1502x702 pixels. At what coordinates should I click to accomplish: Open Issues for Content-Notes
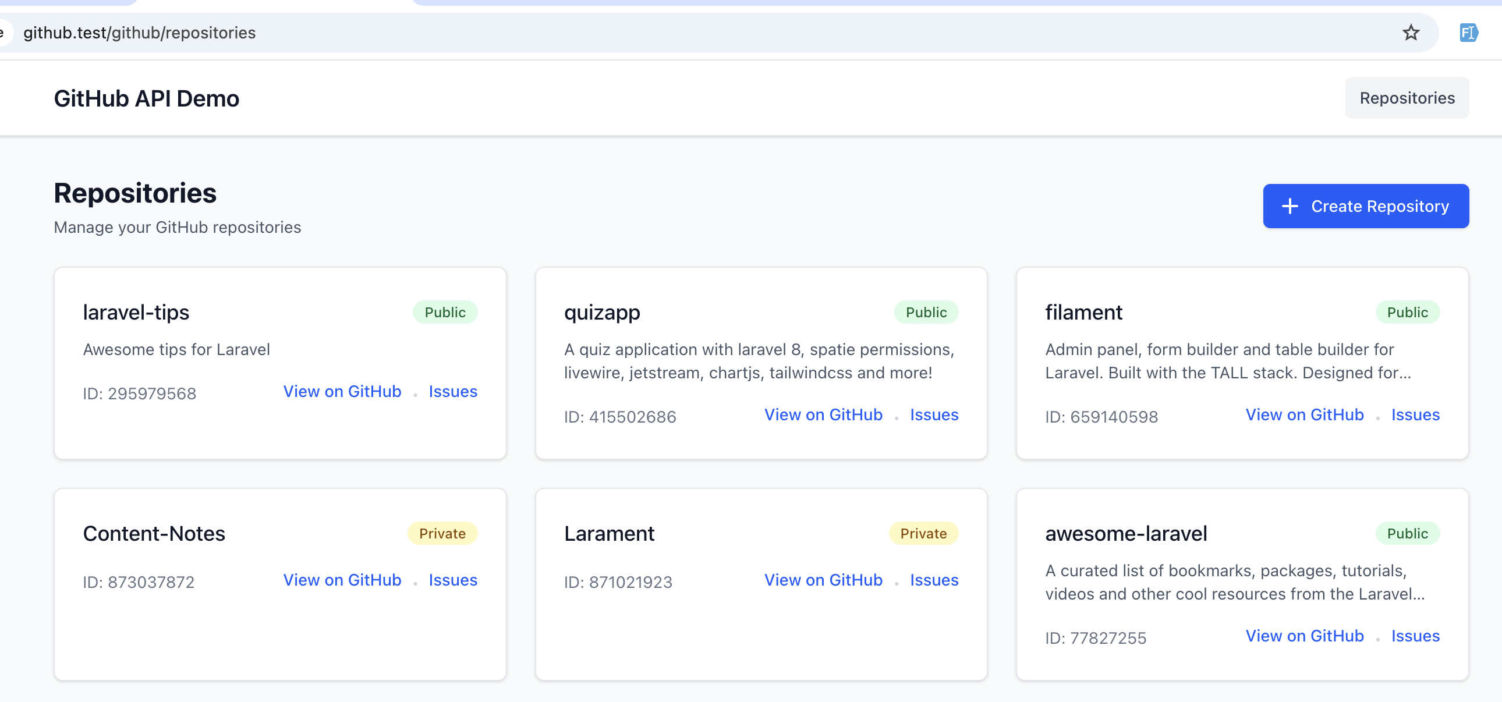453,580
